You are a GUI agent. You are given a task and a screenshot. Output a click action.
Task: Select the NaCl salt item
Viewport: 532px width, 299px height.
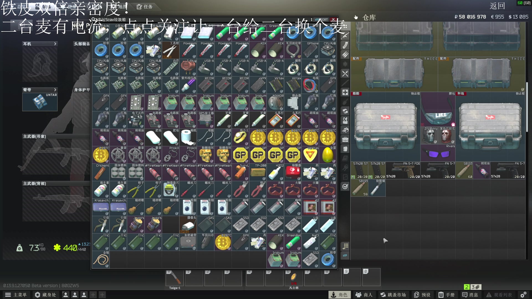tap(310, 242)
